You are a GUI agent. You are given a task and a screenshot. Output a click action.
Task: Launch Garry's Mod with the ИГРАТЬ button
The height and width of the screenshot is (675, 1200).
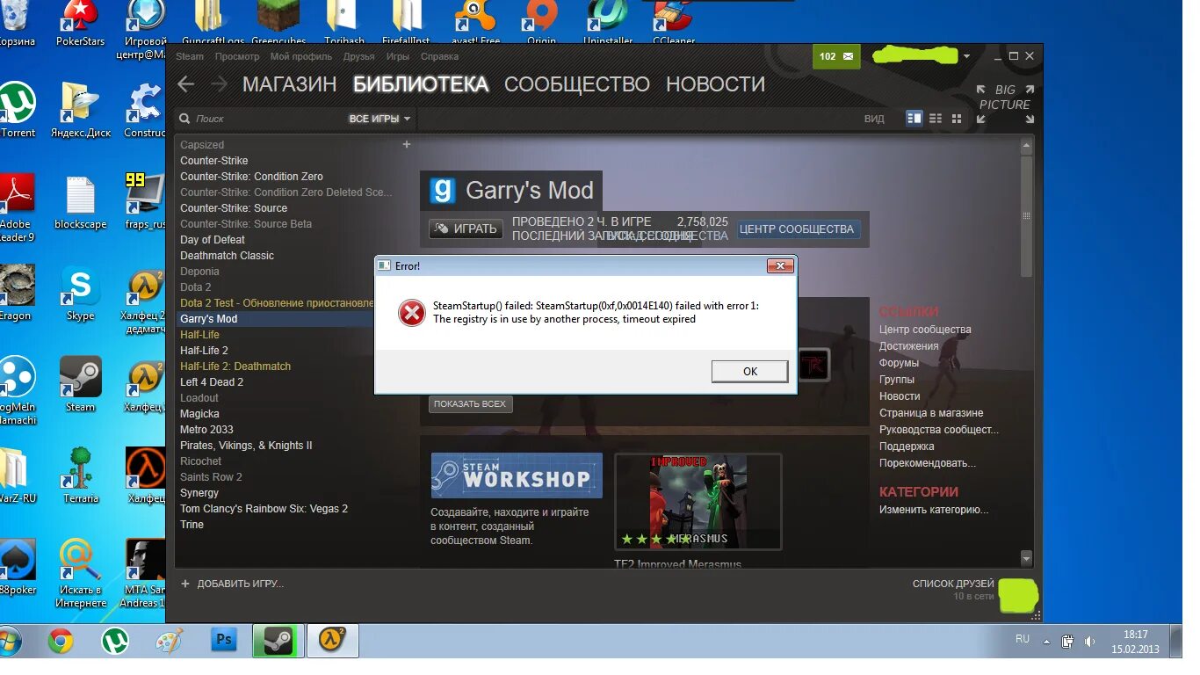(x=466, y=229)
